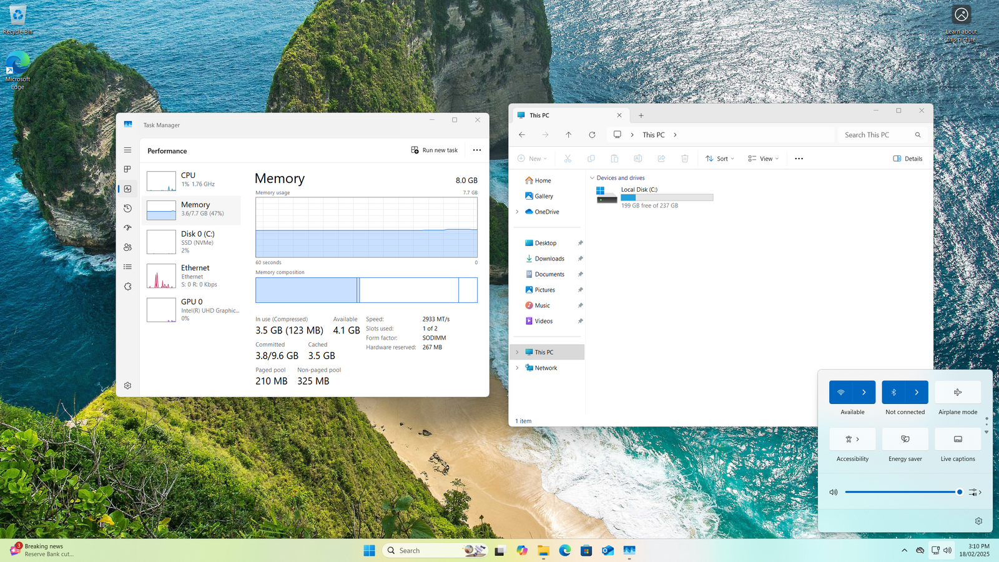Toggle the Details pane button

click(x=908, y=159)
